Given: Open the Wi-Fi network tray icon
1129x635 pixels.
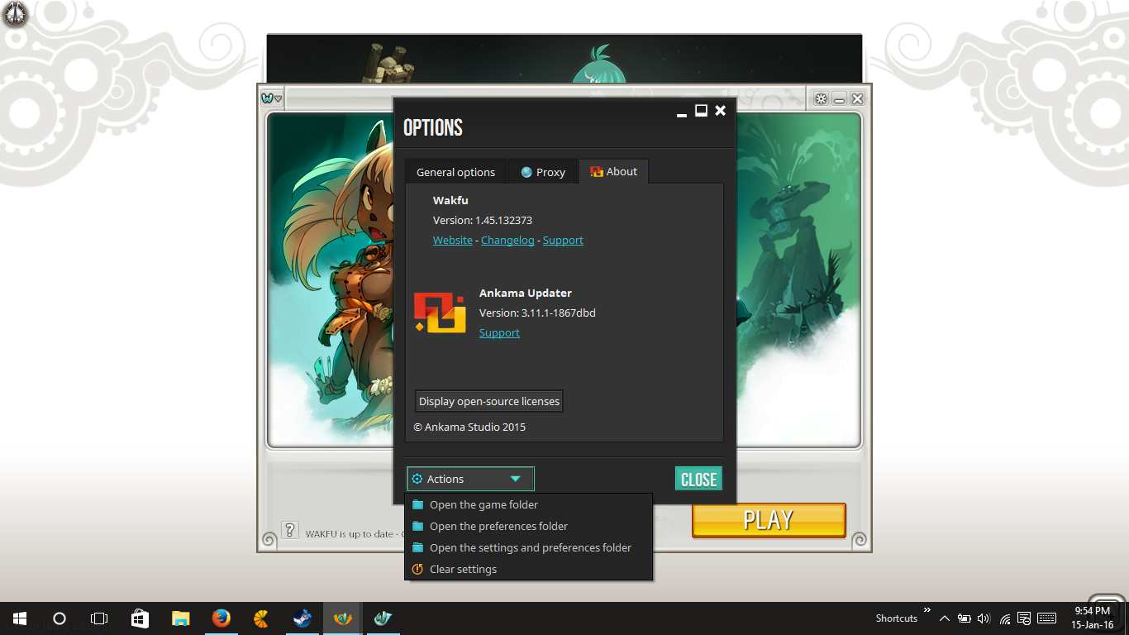Looking at the screenshot, I should (1005, 618).
